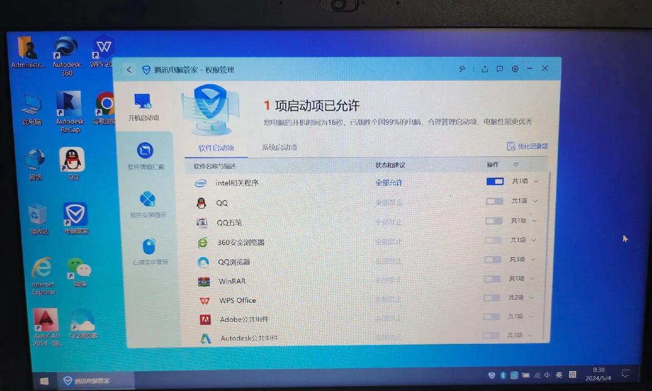Open Internet Explorer from the desktop

point(43,276)
